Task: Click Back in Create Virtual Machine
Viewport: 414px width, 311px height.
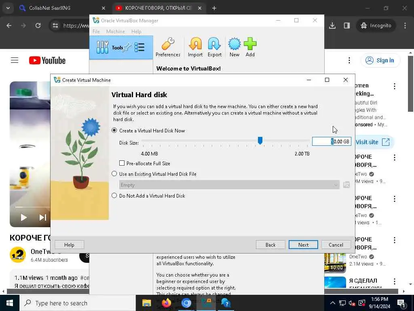Action: pos(270,245)
